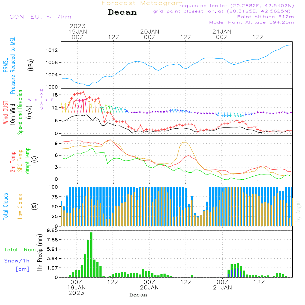Select the bold "Decan" title at top
The image size is (305, 305).
pos(122,12)
